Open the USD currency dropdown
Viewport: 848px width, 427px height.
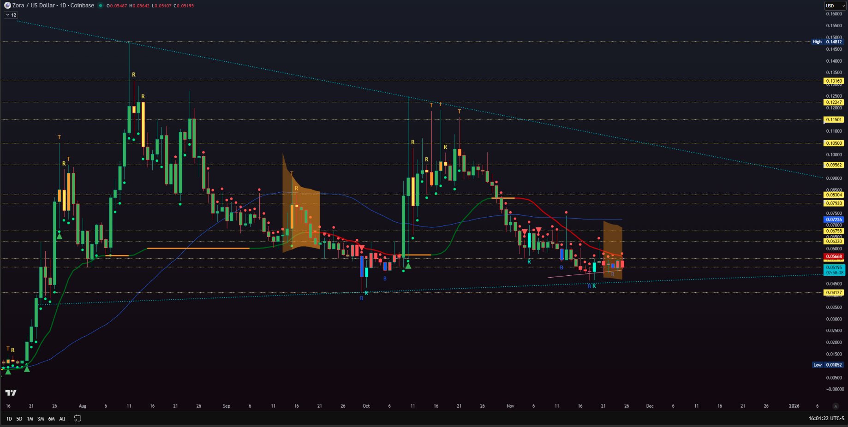[x=834, y=6]
